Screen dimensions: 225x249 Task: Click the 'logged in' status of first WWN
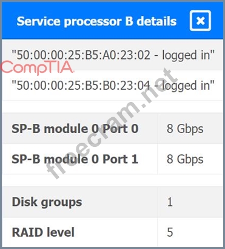[x=188, y=55]
